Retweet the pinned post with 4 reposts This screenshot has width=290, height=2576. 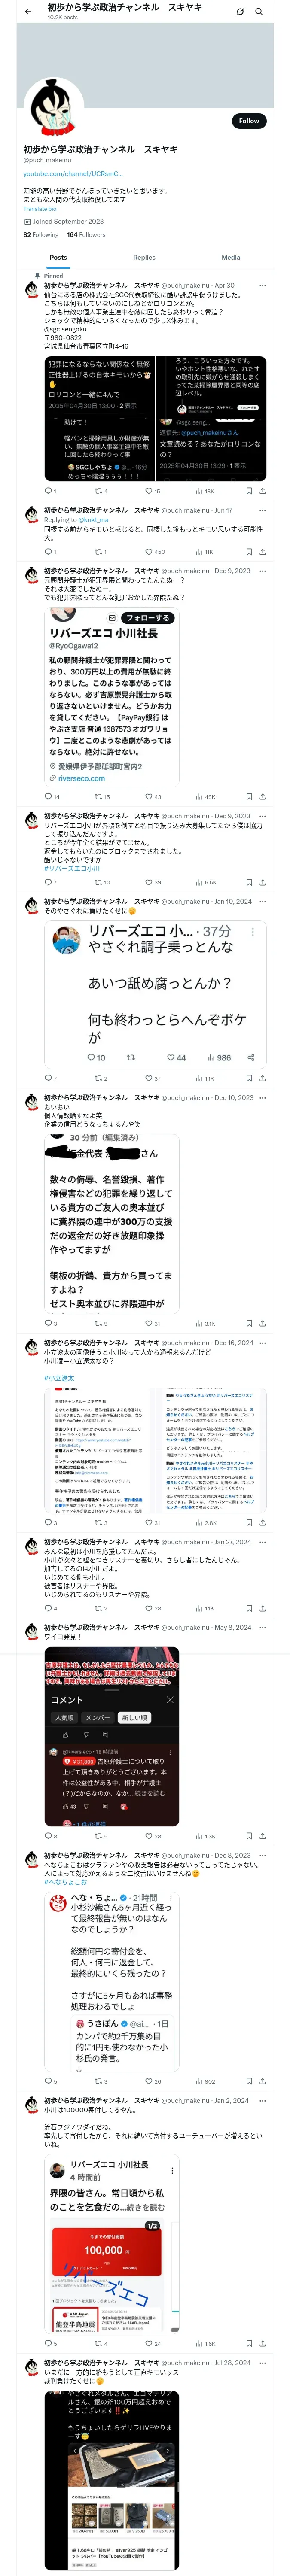pyautogui.click(x=101, y=491)
